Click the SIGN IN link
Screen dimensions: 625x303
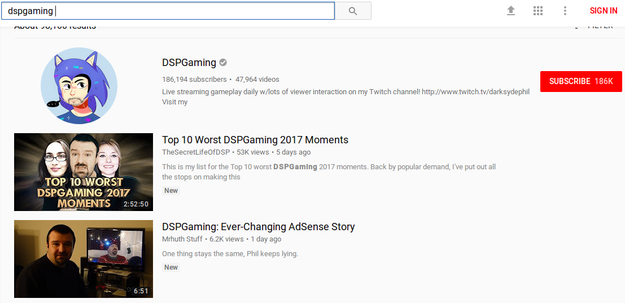[x=604, y=11]
